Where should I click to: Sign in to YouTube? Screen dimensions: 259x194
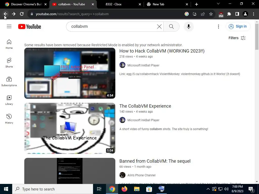point(238,26)
